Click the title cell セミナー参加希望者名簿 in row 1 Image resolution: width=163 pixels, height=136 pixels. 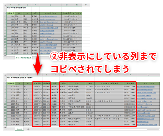[16, 8]
